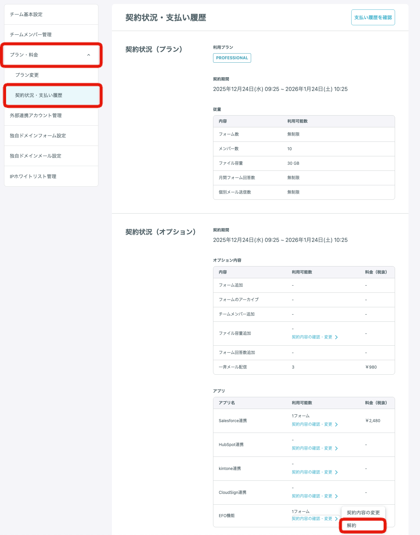Open Salesforce連携 contract change link

click(312, 424)
